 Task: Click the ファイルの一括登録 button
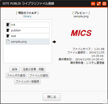click(27, 82)
